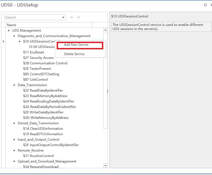The width and height of the screenshot is (212, 175).
Task: Click the tree scrollbar down arrow
Action: [x=105, y=165]
